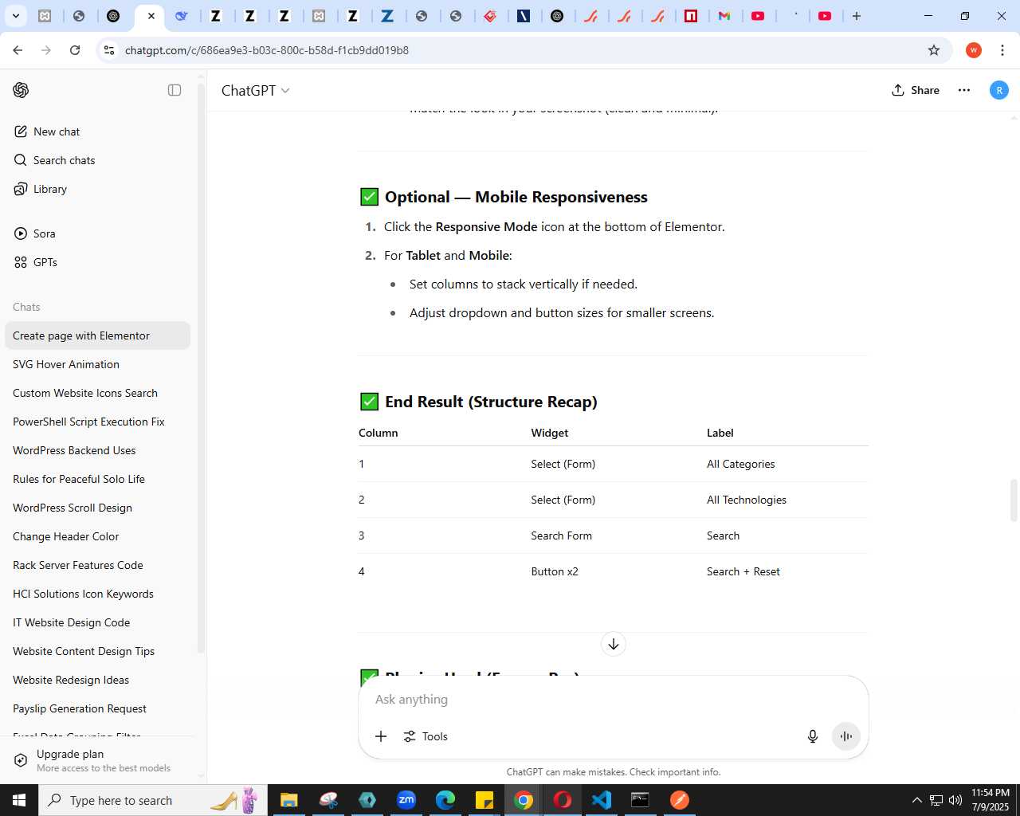The image size is (1020, 816).
Task: Open Chrome profile avatar W
Action: pyautogui.click(x=974, y=50)
